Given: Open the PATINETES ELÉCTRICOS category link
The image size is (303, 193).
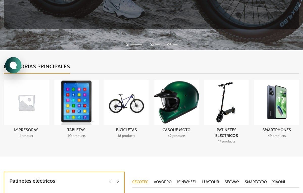Looking at the screenshot, I should pyautogui.click(x=226, y=133).
